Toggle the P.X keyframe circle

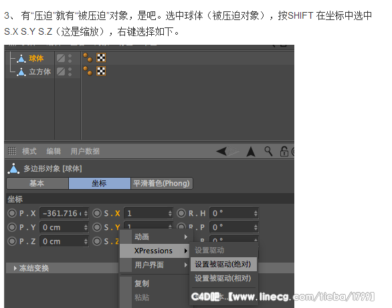pyautogui.click(x=12, y=213)
